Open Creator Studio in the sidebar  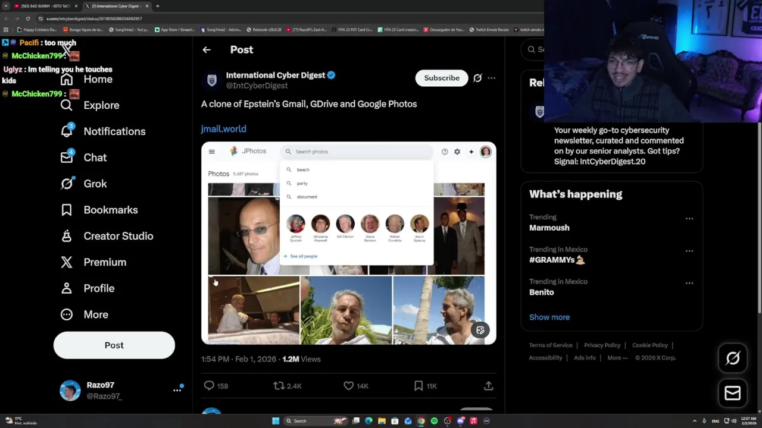pos(107,236)
